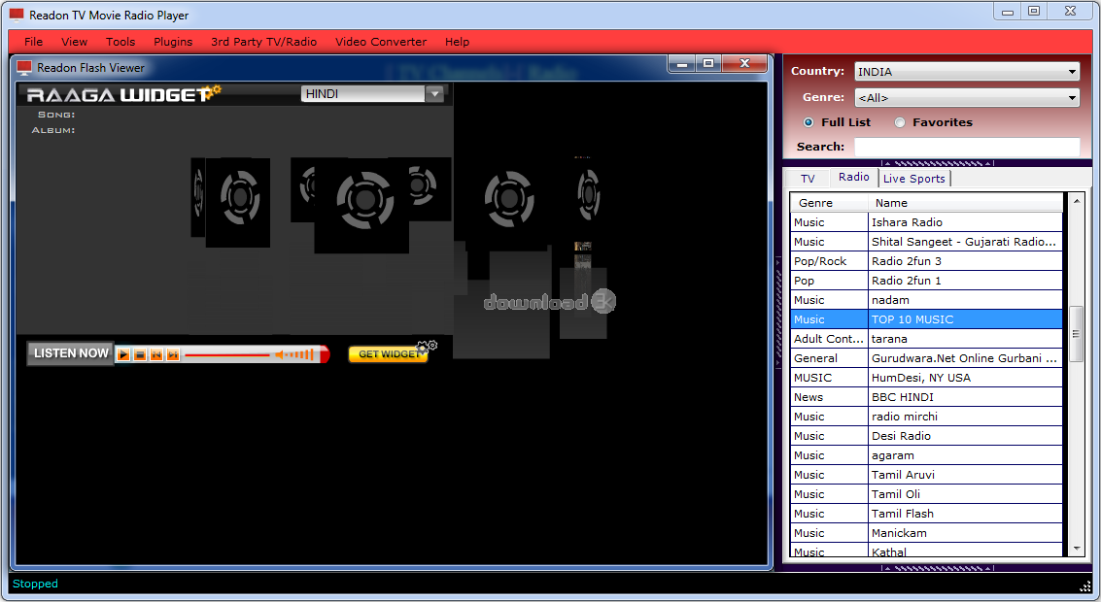Click the Readon TV app icon in title bar

click(17, 16)
